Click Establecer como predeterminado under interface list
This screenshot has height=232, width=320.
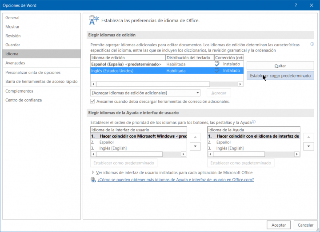[x=124, y=163]
